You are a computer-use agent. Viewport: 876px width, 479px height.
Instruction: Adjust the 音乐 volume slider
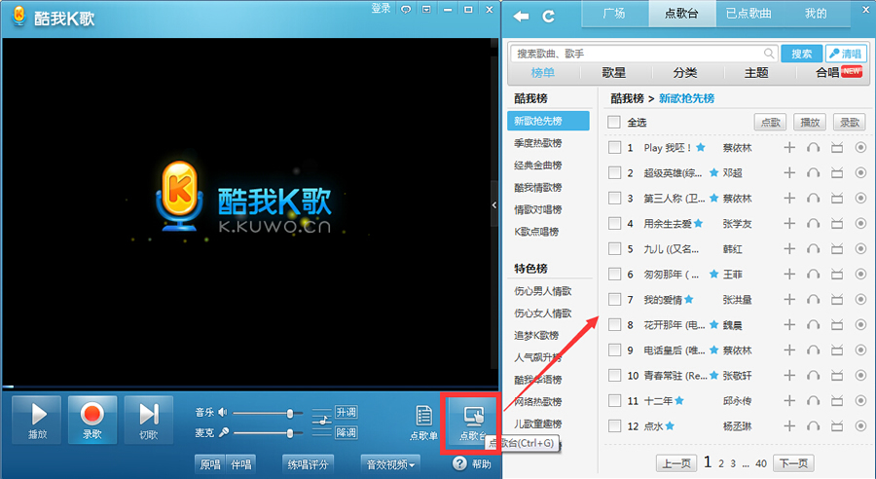pyautogui.click(x=269, y=414)
